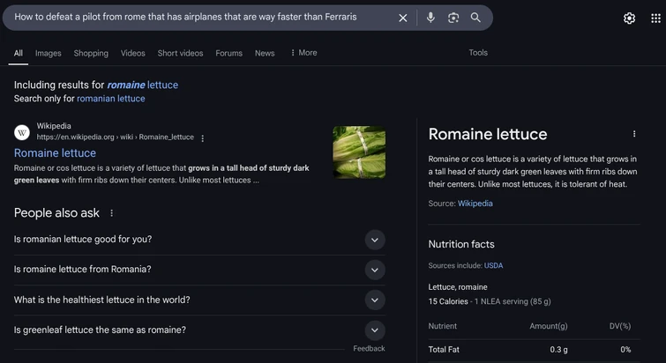This screenshot has height=363, width=666.
Task: Open Google Lens image search
Action: click(x=453, y=18)
